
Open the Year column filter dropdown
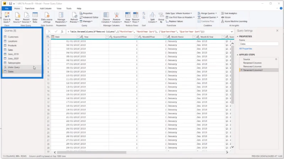[107, 37]
